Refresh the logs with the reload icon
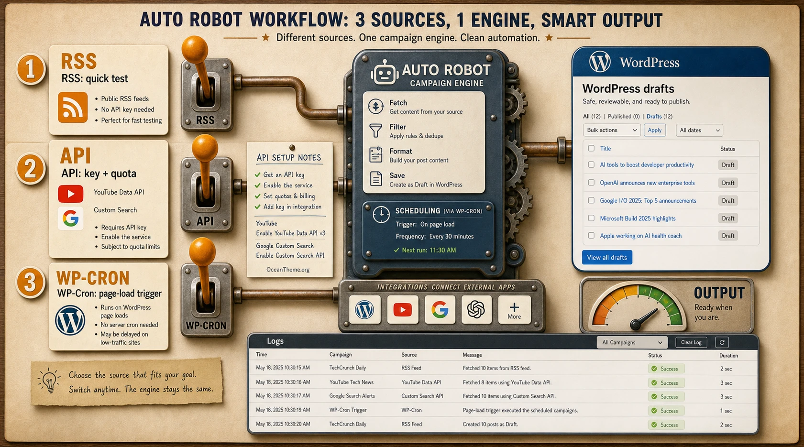Image resolution: width=804 pixels, height=447 pixels. coord(722,342)
